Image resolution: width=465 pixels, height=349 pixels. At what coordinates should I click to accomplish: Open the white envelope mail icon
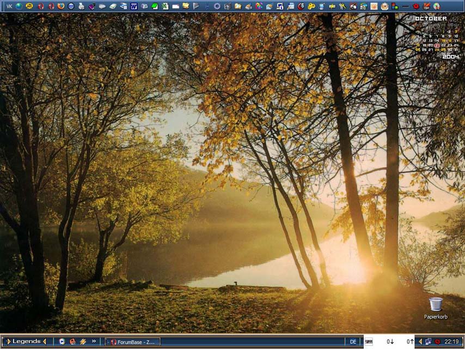point(175,6)
